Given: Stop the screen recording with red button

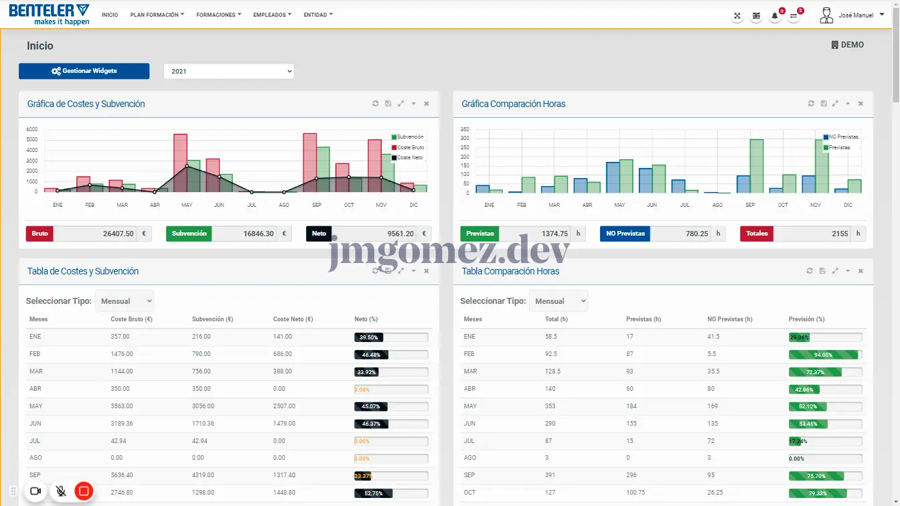Looking at the screenshot, I should pos(84,491).
